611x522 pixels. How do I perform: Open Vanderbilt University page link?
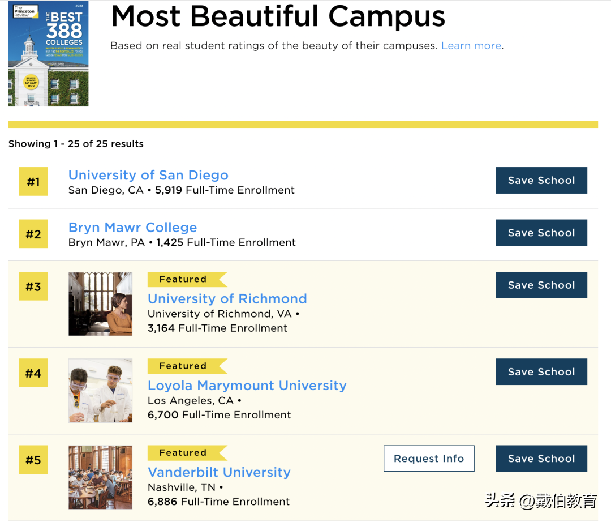pyautogui.click(x=219, y=472)
